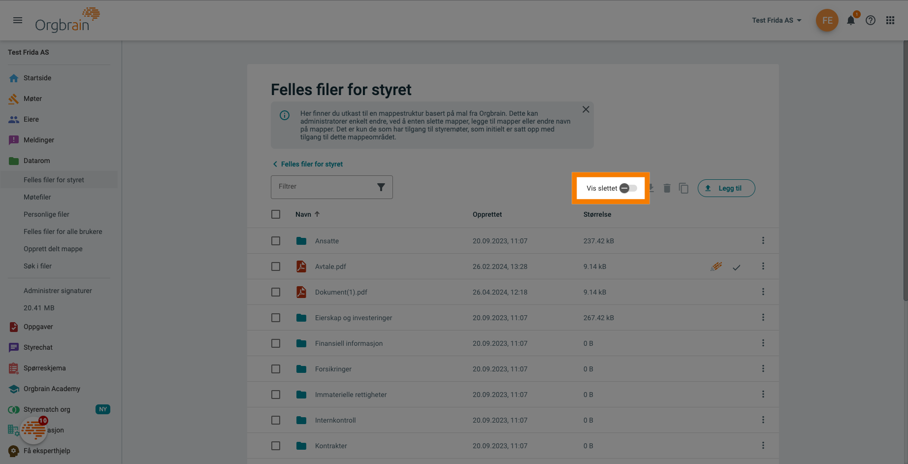The height and width of the screenshot is (464, 908).
Task: Click the checkmark icon on Avtale.pdf row
Action: tap(737, 267)
